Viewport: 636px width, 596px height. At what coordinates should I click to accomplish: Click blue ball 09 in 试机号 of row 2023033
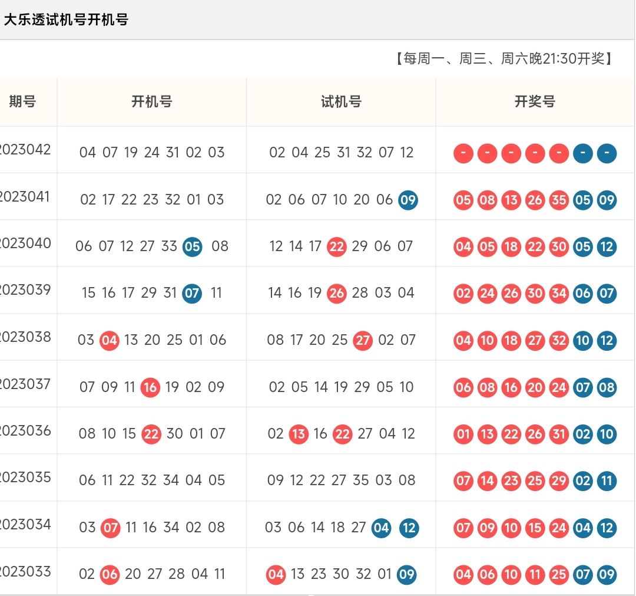[406, 574]
